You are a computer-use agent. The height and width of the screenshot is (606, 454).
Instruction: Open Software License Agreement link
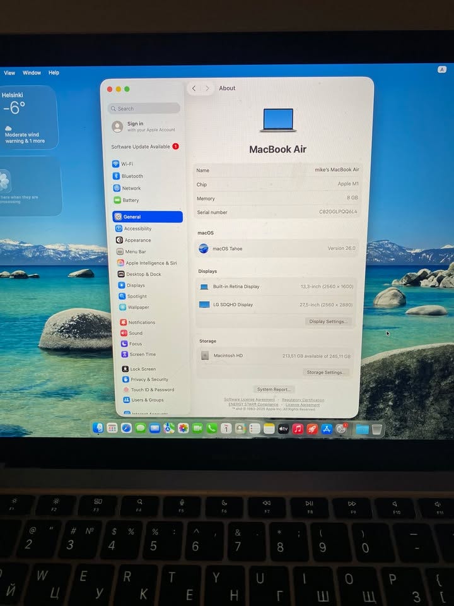point(250,400)
